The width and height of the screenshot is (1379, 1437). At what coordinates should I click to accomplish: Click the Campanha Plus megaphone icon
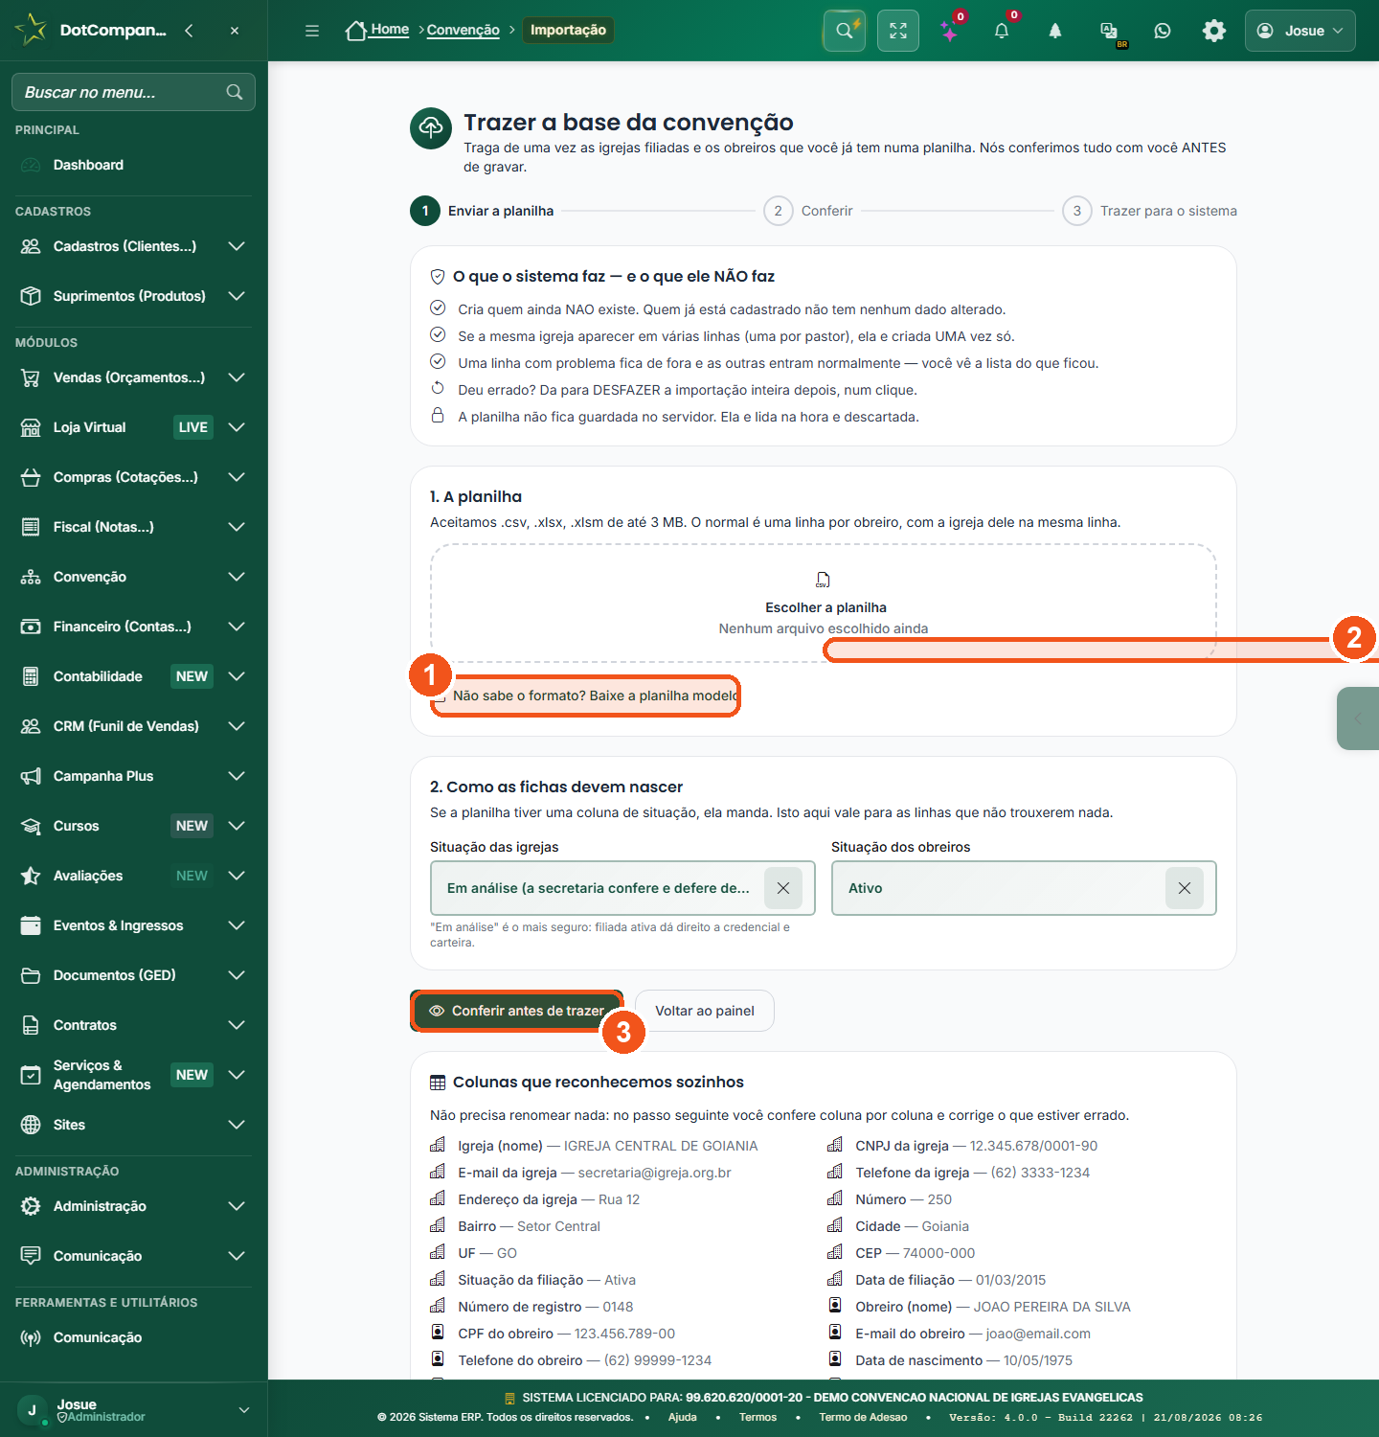click(x=31, y=776)
